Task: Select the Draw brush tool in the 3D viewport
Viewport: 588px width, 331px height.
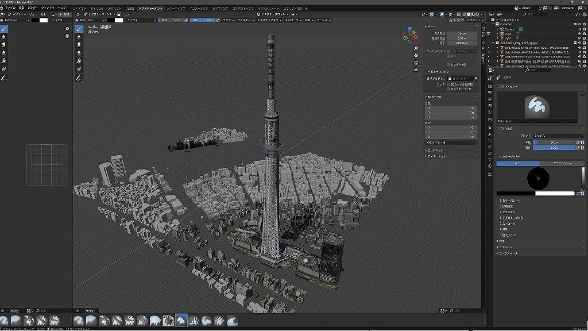Action: coord(79,29)
